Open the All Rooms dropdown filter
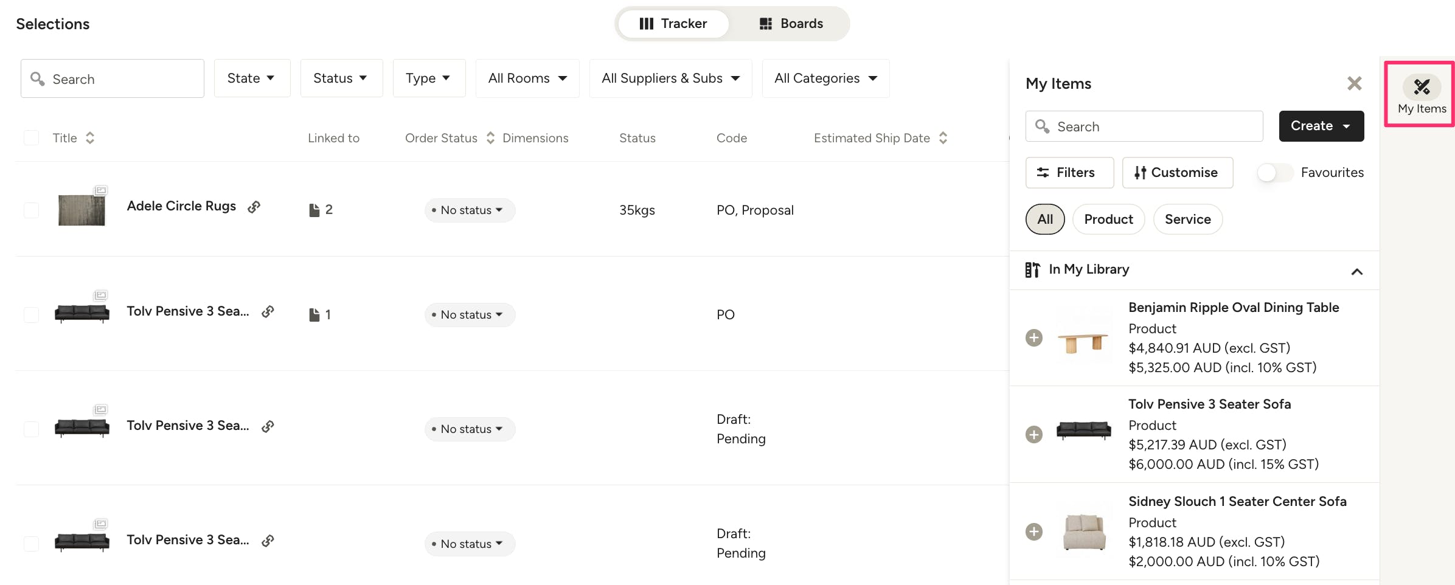The image size is (1455, 585). pyautogui.click(x=527, y=78)
